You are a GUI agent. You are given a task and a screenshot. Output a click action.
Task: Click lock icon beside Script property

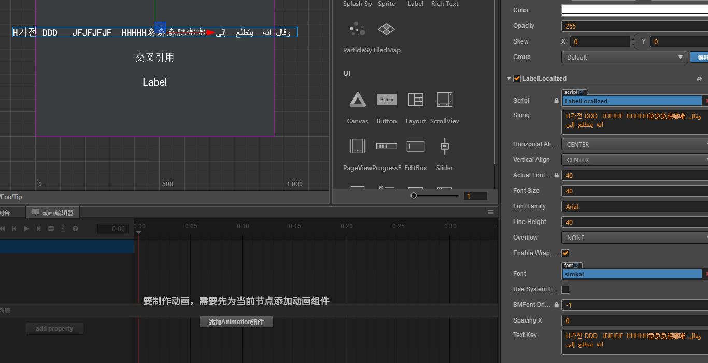[x=557, y=101]
